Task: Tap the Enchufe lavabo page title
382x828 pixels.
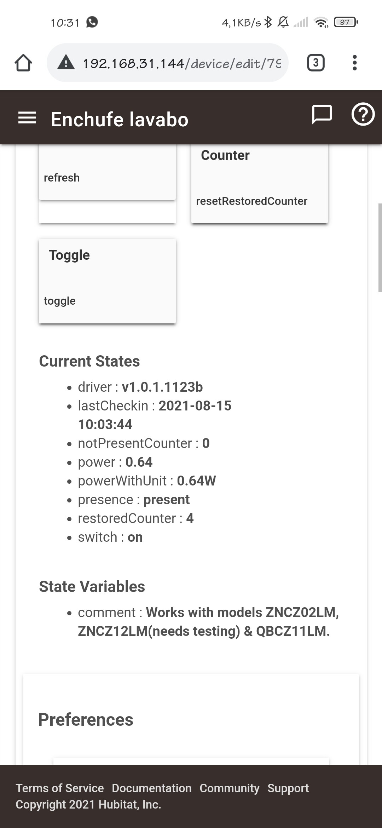Action: point(120,119)
